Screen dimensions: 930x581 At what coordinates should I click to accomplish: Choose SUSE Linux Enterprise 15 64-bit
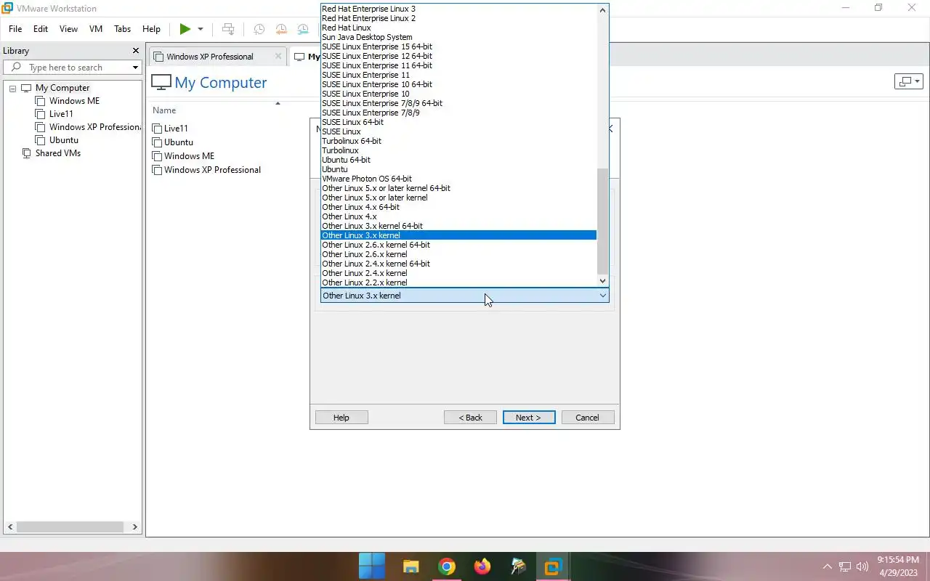pos(458,46)
